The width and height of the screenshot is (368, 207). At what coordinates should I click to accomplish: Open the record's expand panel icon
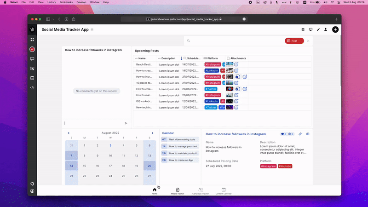(308, 134)
